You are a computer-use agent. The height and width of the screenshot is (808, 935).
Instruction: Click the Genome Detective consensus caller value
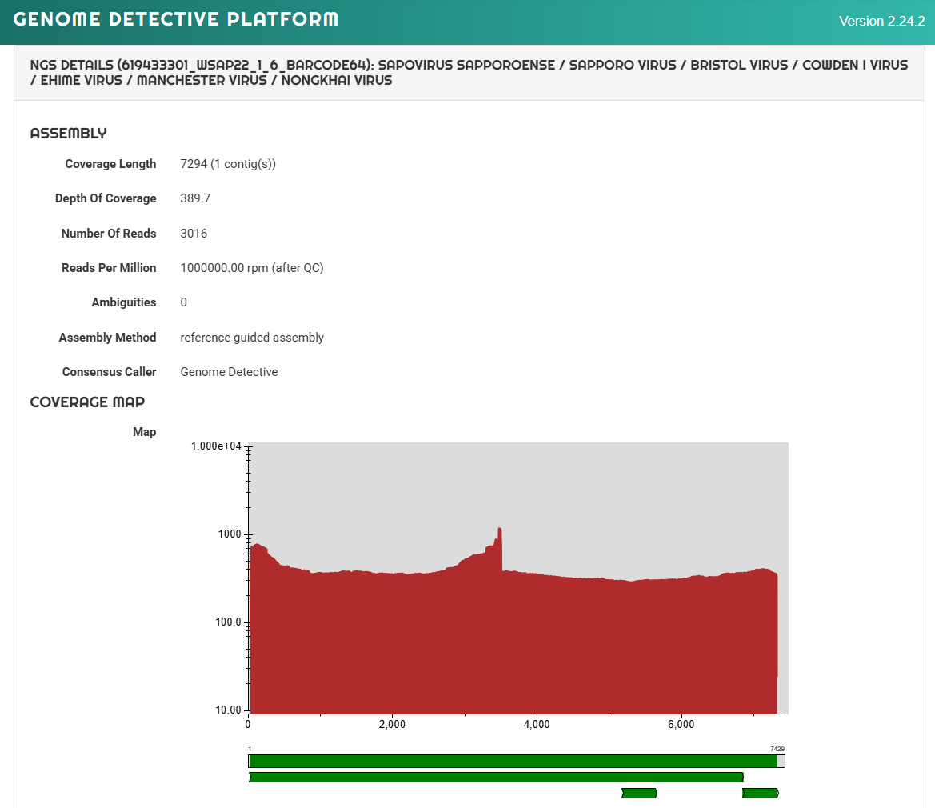point(229,372)
